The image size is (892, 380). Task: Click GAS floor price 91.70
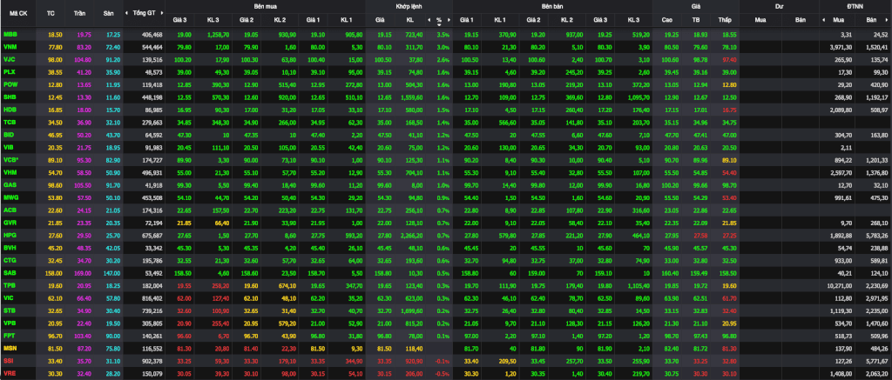(x=112, y=184)
